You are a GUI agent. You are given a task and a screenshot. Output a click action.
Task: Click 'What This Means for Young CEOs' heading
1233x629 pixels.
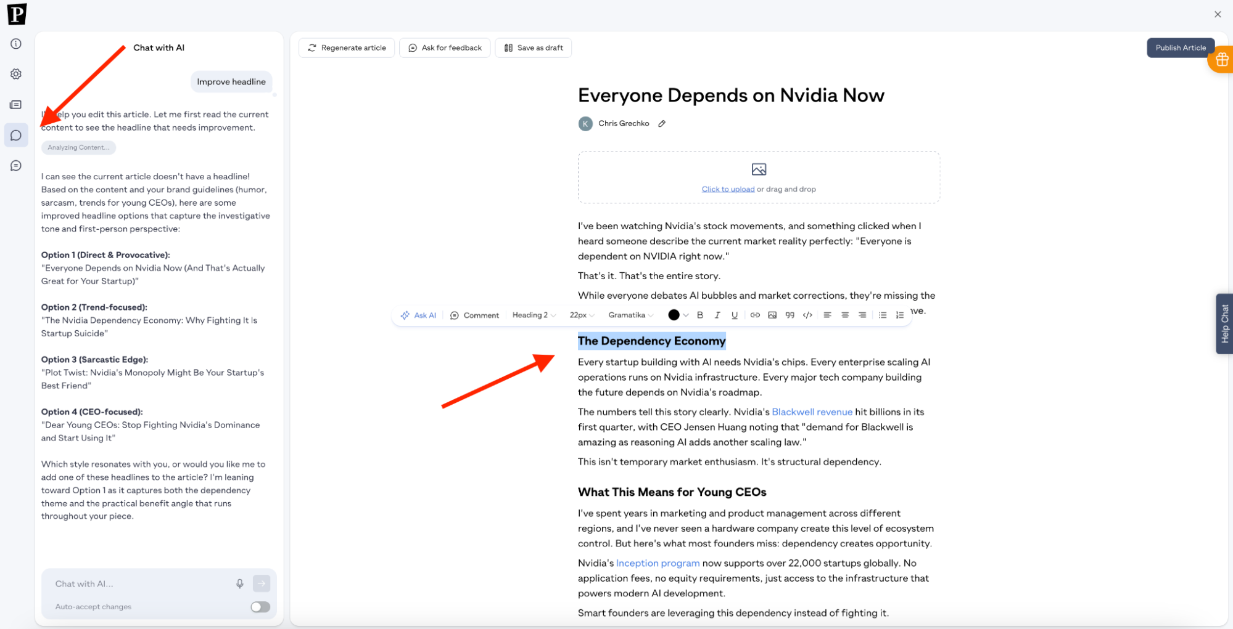672,492
